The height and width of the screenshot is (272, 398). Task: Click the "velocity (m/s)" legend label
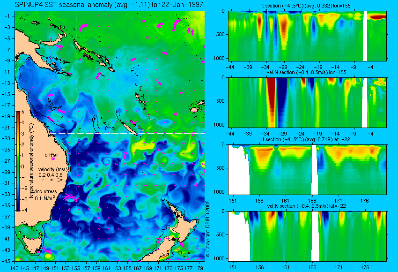(x=53, y=169)
